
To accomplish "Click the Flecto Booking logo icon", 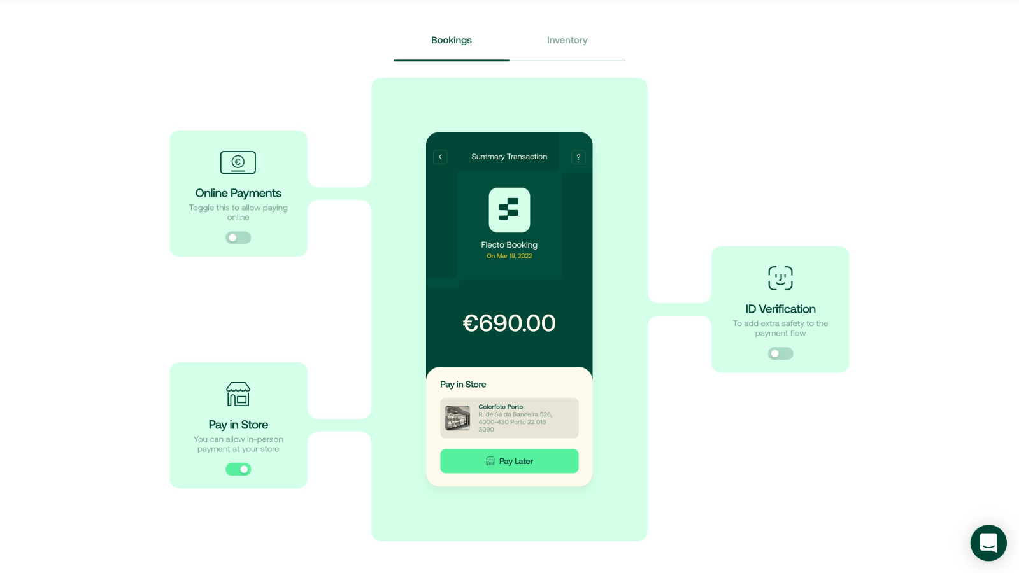I will point(509,210).
